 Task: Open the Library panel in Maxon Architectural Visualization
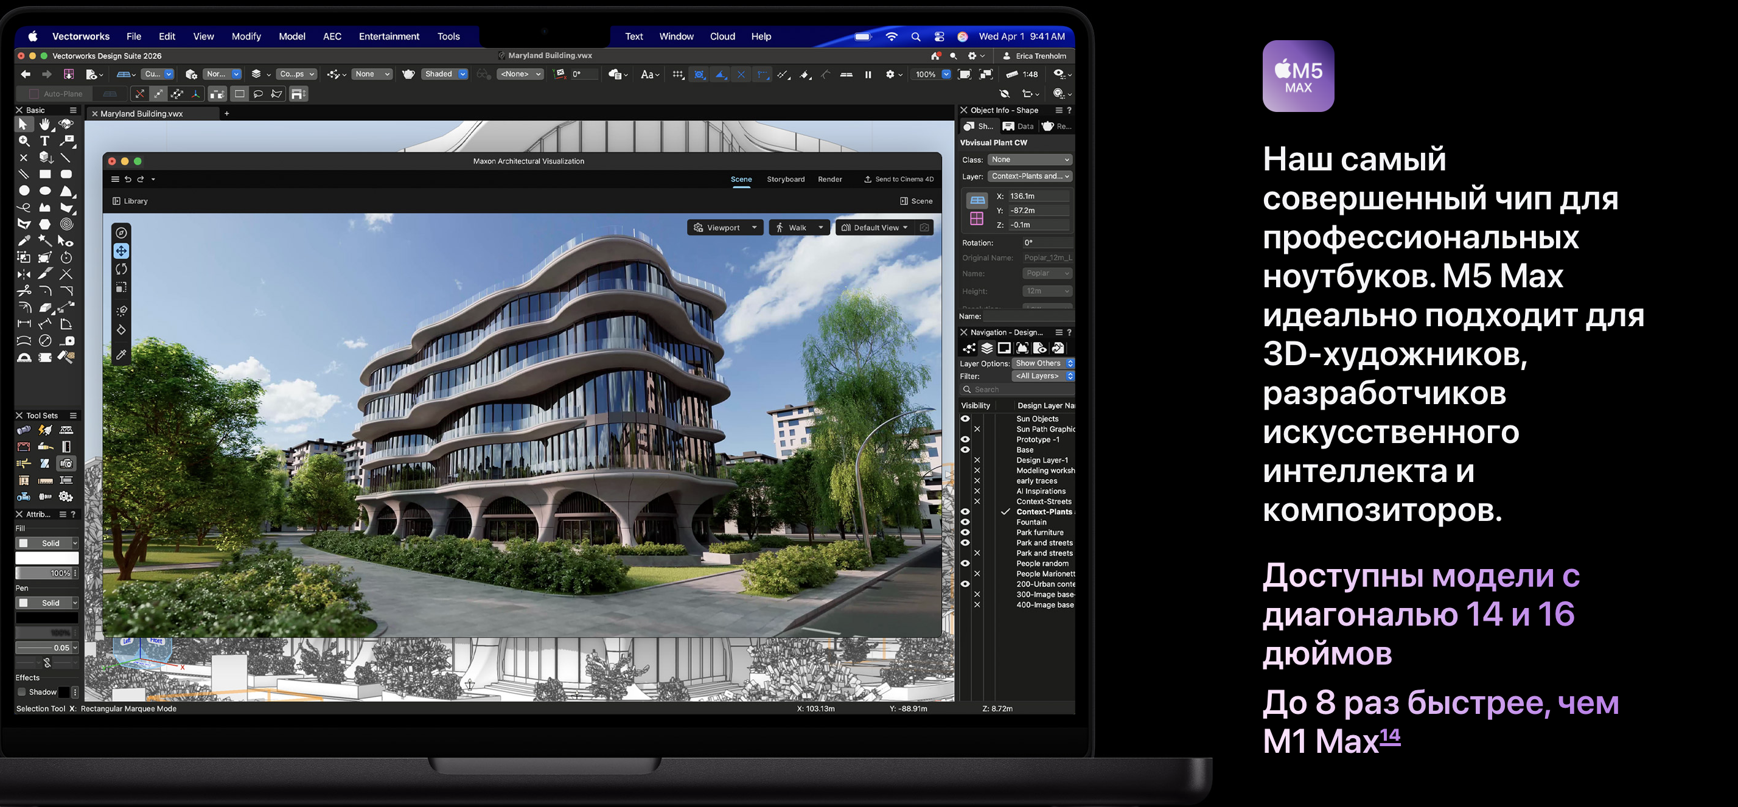click(x=130, y=200)
